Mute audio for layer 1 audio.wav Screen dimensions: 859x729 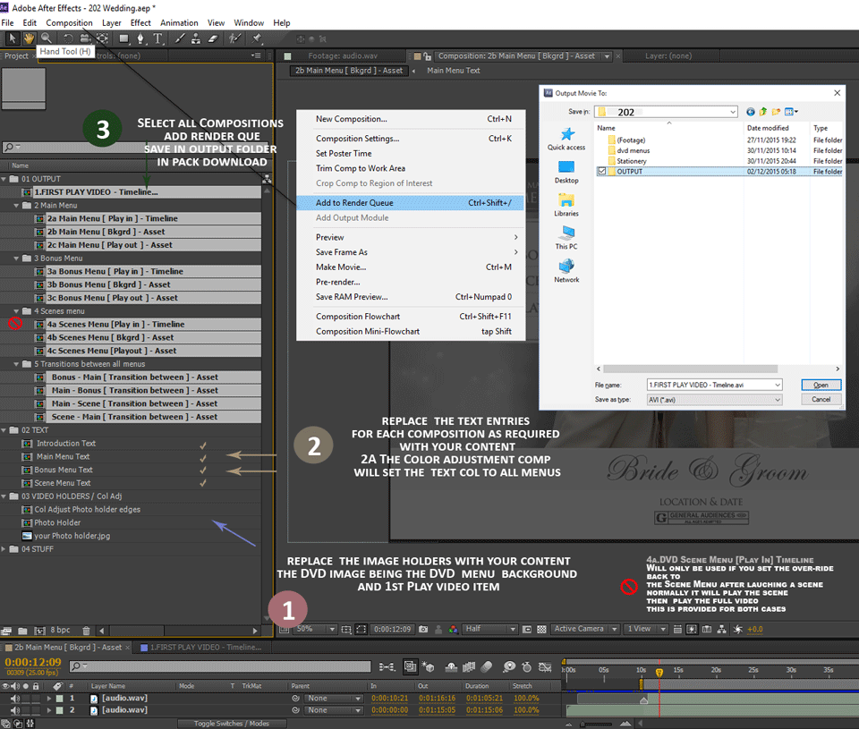point(14,698)
